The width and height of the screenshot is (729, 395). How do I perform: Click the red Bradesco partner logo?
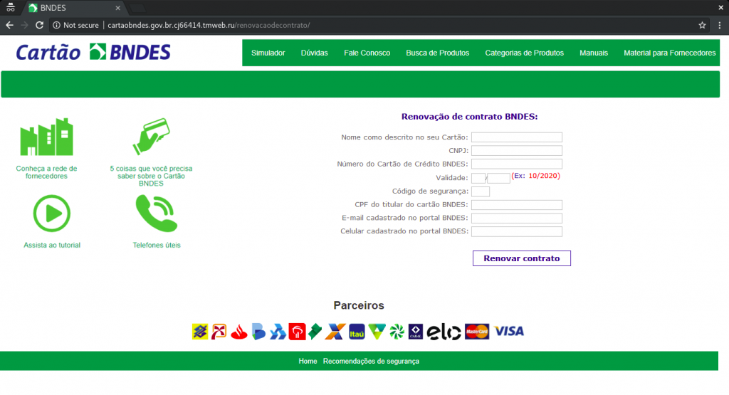pos(297,332)
